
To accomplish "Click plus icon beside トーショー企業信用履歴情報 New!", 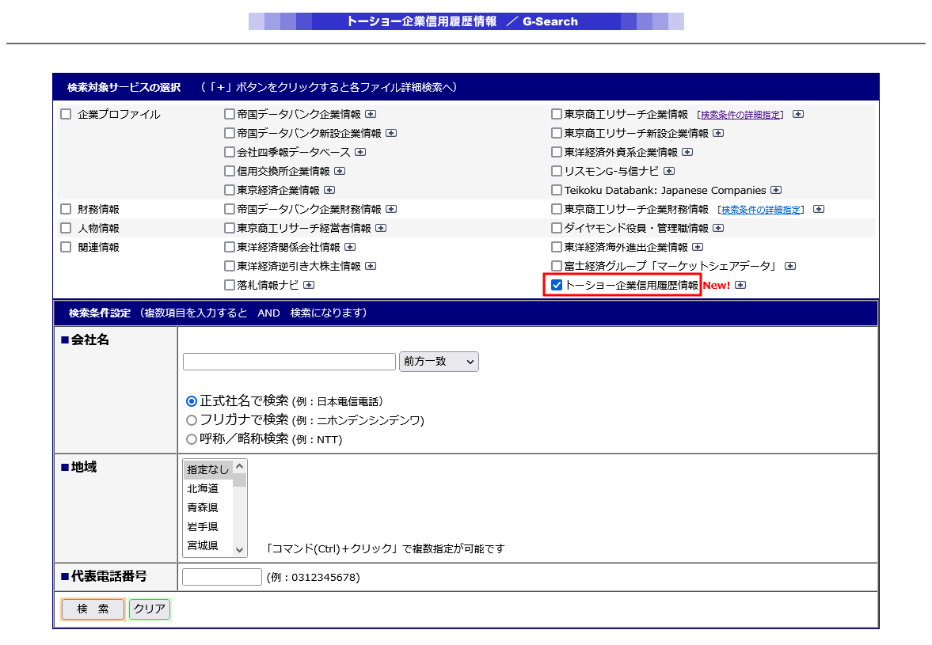I will (x=740, y=285).
